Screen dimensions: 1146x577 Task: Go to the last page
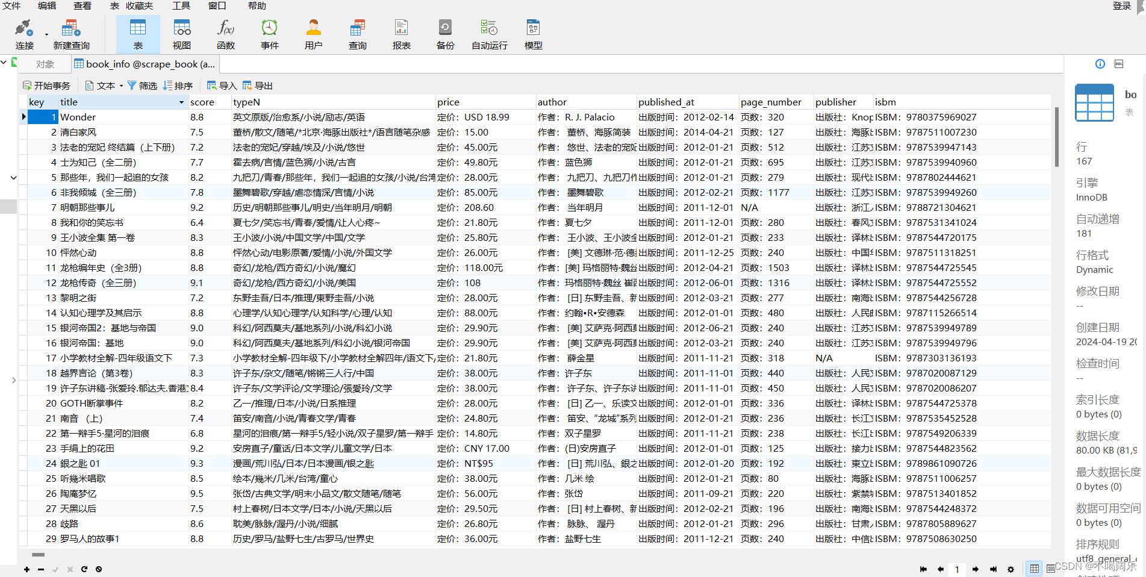[x=994, y=569]
